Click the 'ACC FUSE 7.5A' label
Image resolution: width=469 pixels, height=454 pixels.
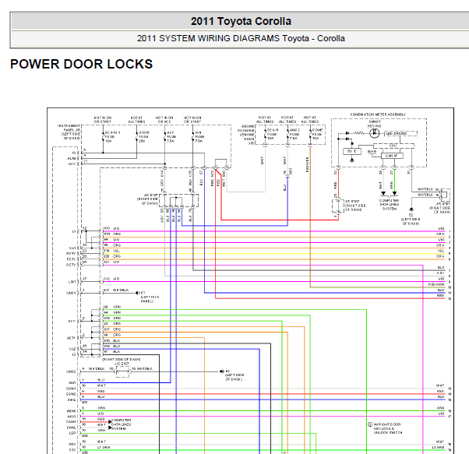pos(171,136)
